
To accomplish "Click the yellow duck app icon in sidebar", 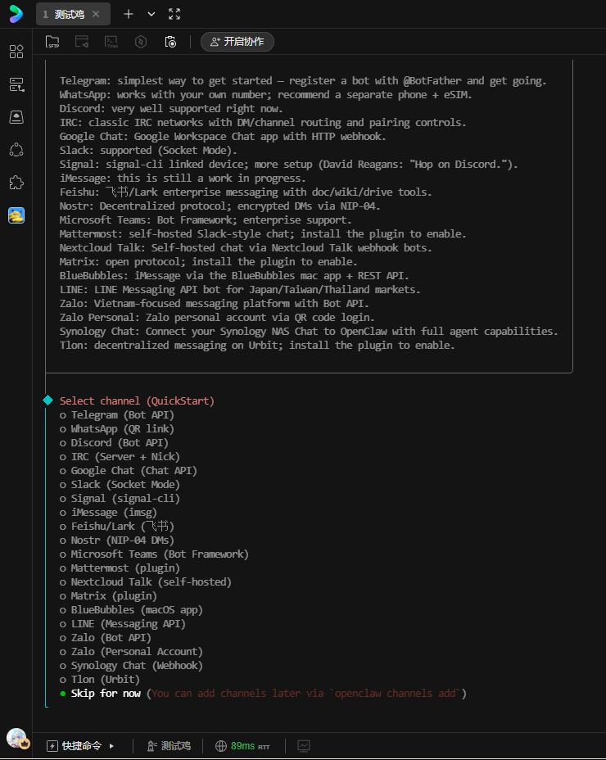I will click(16, 215).
